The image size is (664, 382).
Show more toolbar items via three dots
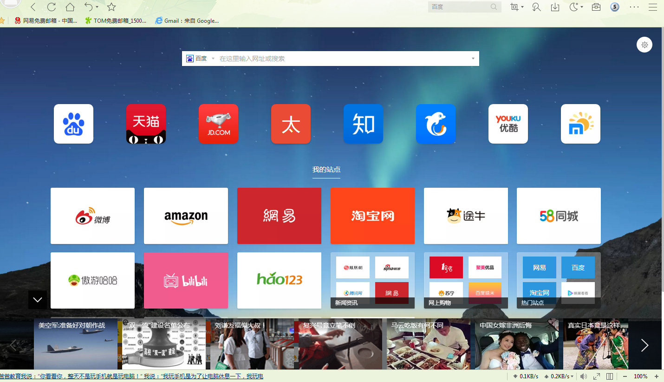634,7
